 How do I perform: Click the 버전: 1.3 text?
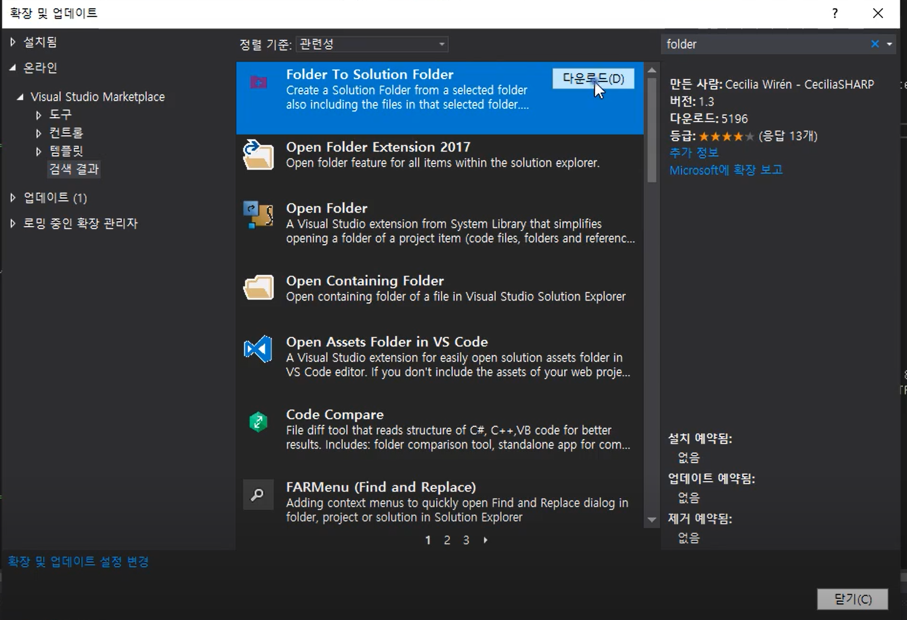(692, 101)
